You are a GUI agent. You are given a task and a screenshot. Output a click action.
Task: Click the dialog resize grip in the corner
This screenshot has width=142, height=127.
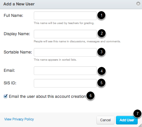pyautogui.click(x=140, y=125)
